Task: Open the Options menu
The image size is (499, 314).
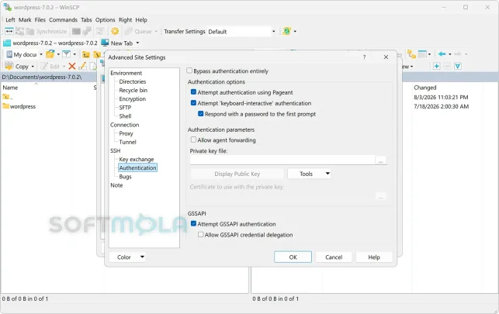Action: click(x=105, y=19)
